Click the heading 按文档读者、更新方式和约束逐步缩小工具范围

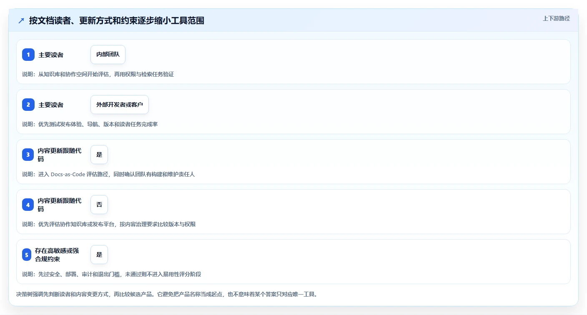(117, 20)
